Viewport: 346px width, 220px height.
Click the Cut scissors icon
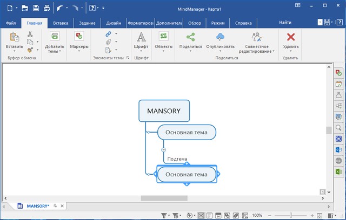(x=30, y=35)
